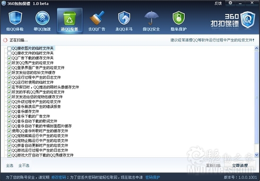Uncheck the QQ广告下载的缓存文件夹 checkbox

pyautogui.click(x=9, y=58)
